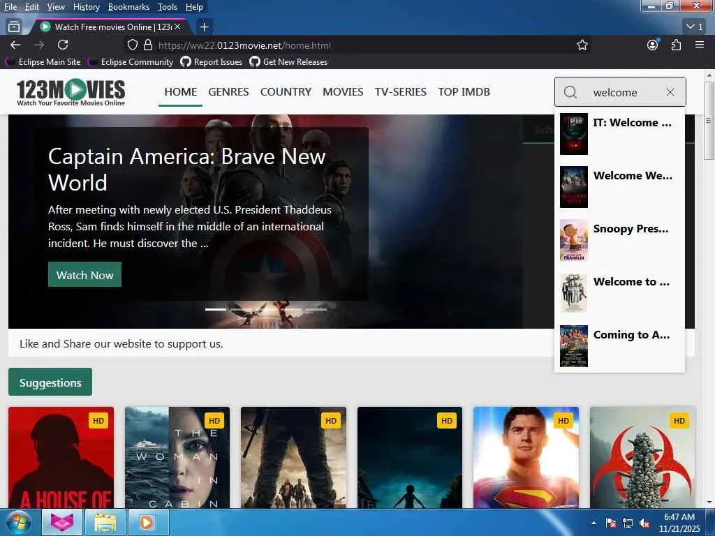Viewport: 715px width, 536px height.
Task: Open the hamburger application menu
Action: tap(700, 45)
